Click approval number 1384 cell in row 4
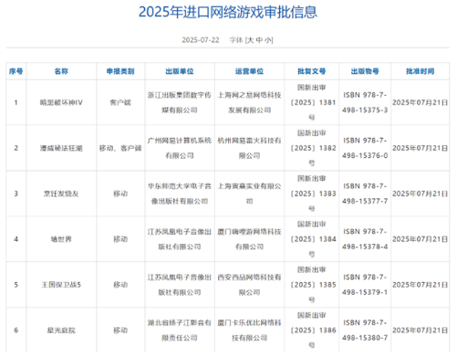The height and width of the screenshot is (357, 457). click(x=311, y=239)
